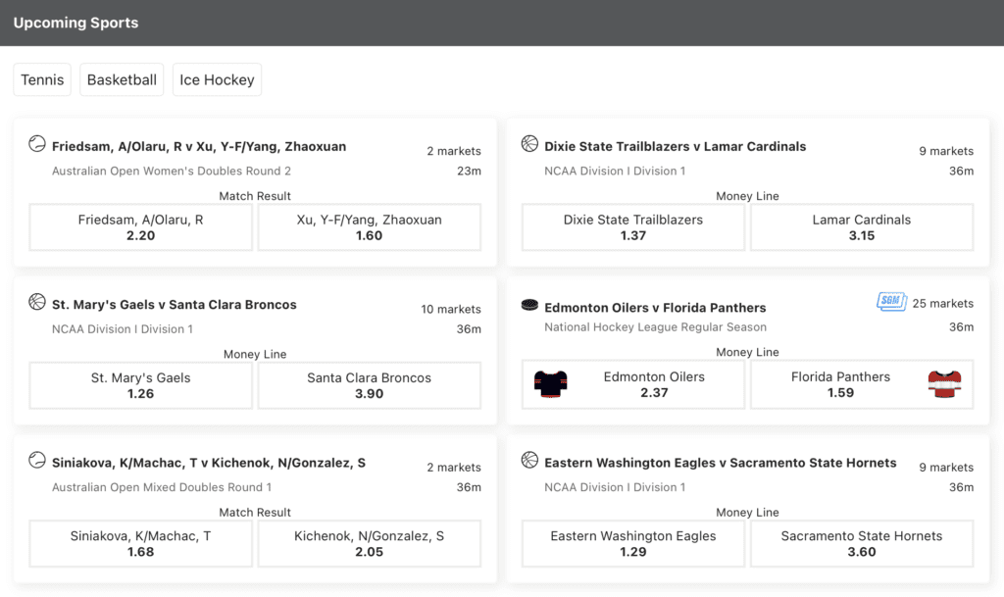
Task: Click basketball icon beside St. Mary's Gaels match
Action: 37,301
